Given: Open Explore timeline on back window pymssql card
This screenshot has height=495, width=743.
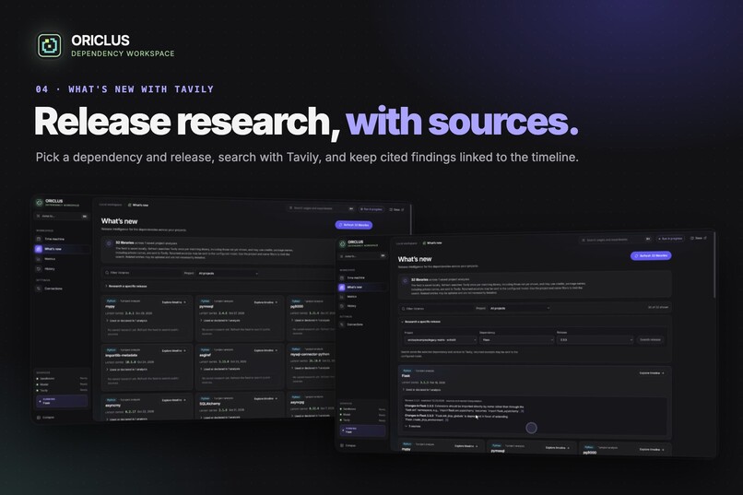Looking at the screenshot, I should [265, 302].
